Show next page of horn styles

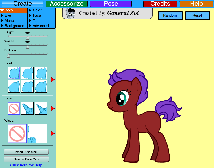click(52, 108)
